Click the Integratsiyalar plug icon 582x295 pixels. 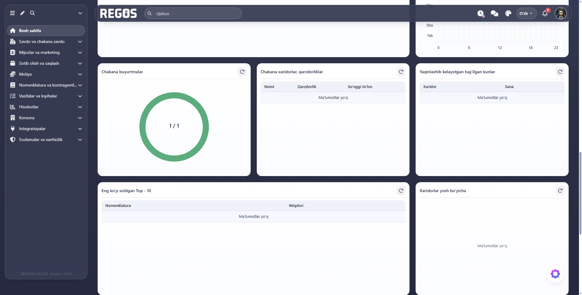click(x=13, y=129)
